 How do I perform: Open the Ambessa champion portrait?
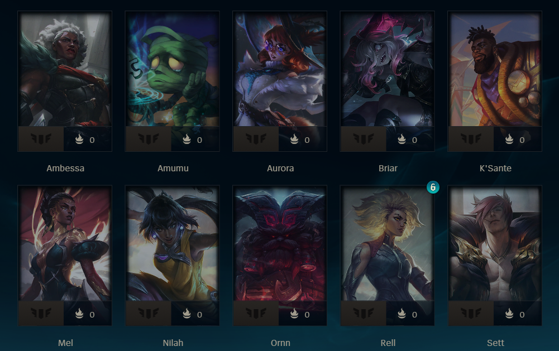pyautogui.click(x=65, y=69)
